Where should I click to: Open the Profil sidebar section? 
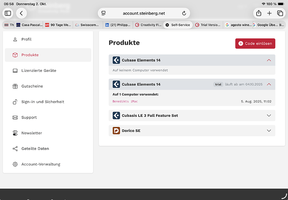point(27,39)
